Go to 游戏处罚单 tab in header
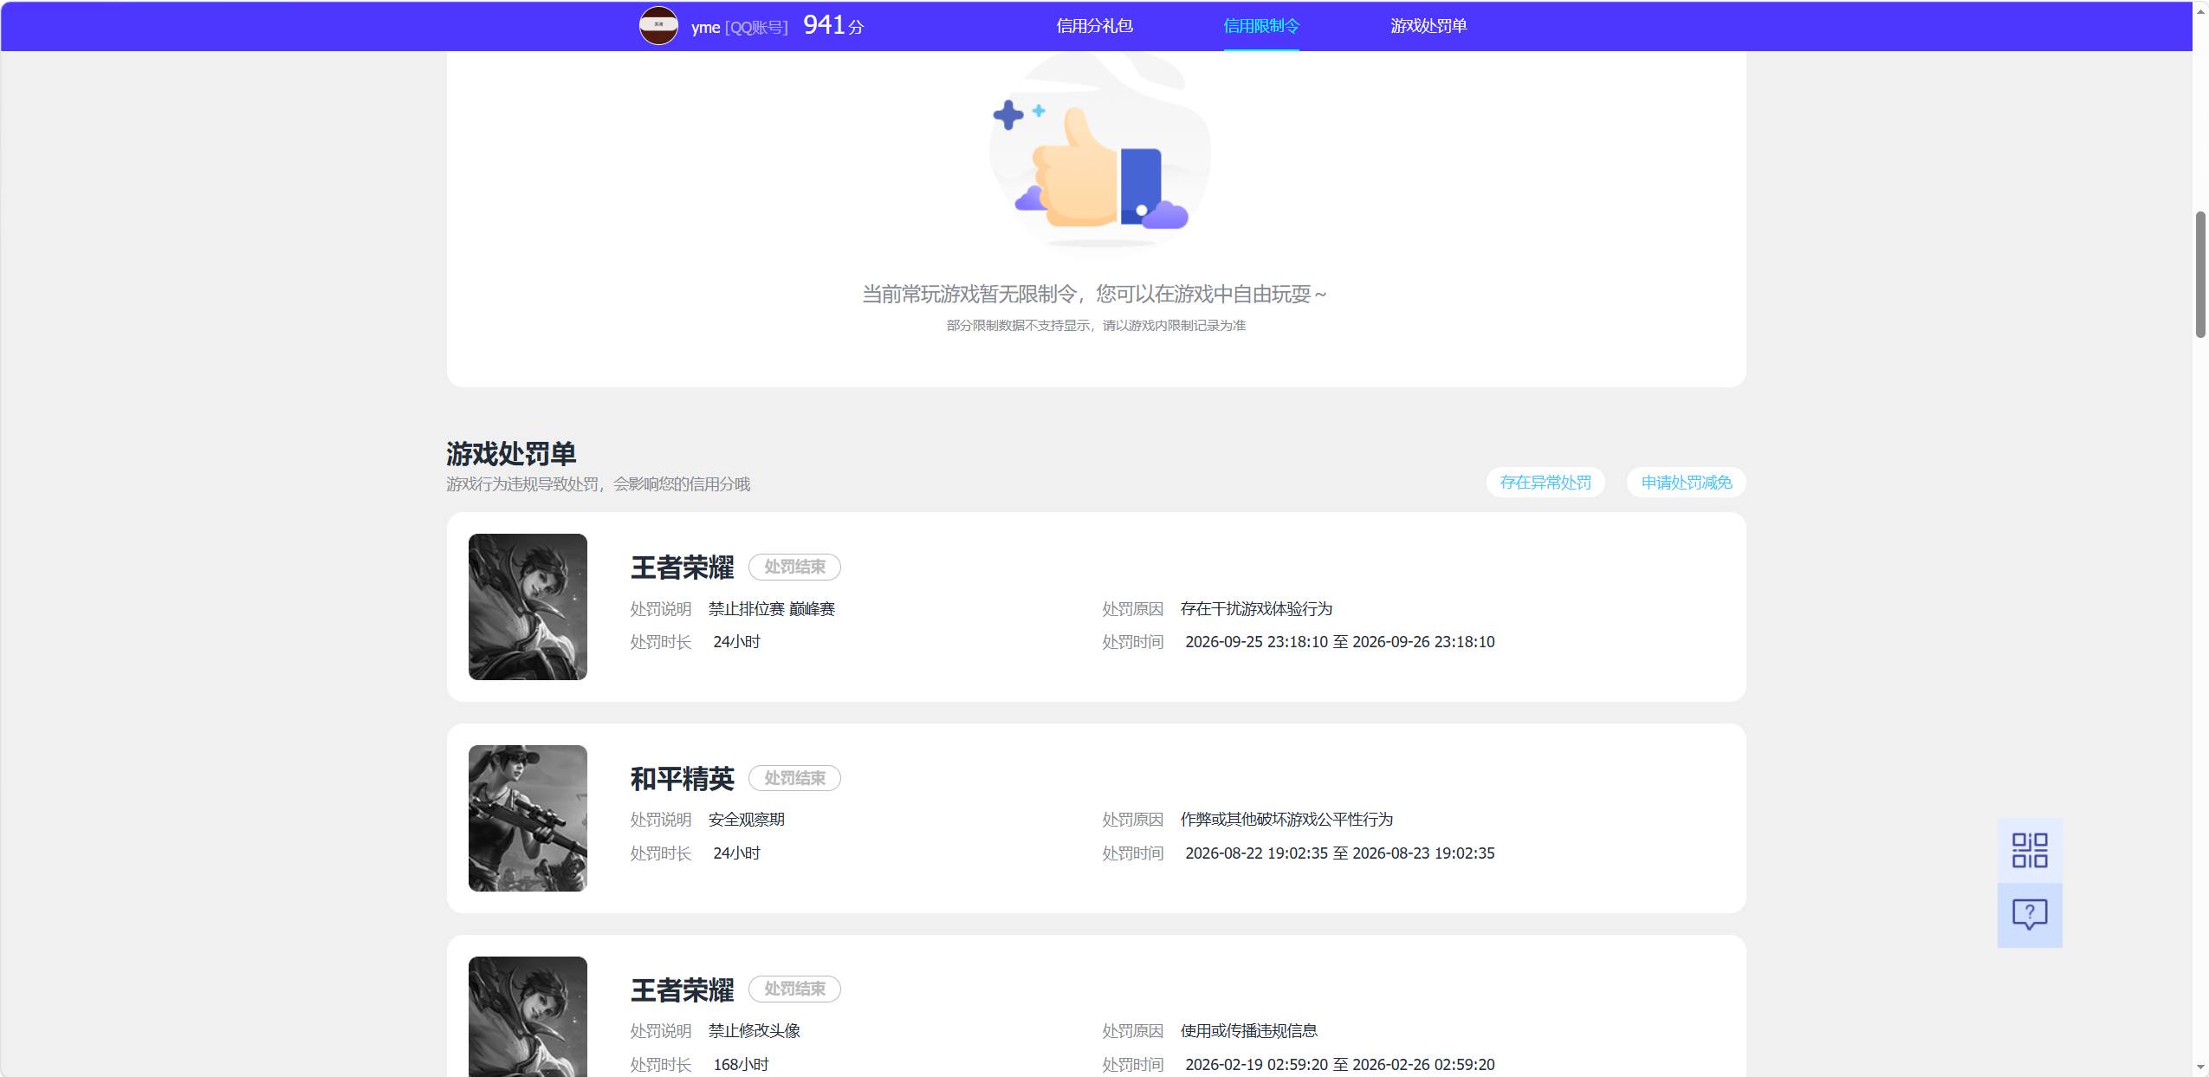The width and height of the screenshot is (2209, 1077). tap(1428, 26)
